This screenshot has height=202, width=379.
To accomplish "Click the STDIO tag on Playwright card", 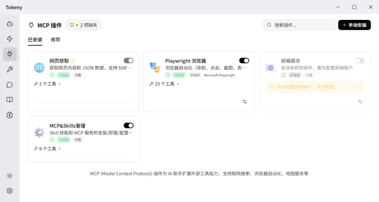I will 195,75.
